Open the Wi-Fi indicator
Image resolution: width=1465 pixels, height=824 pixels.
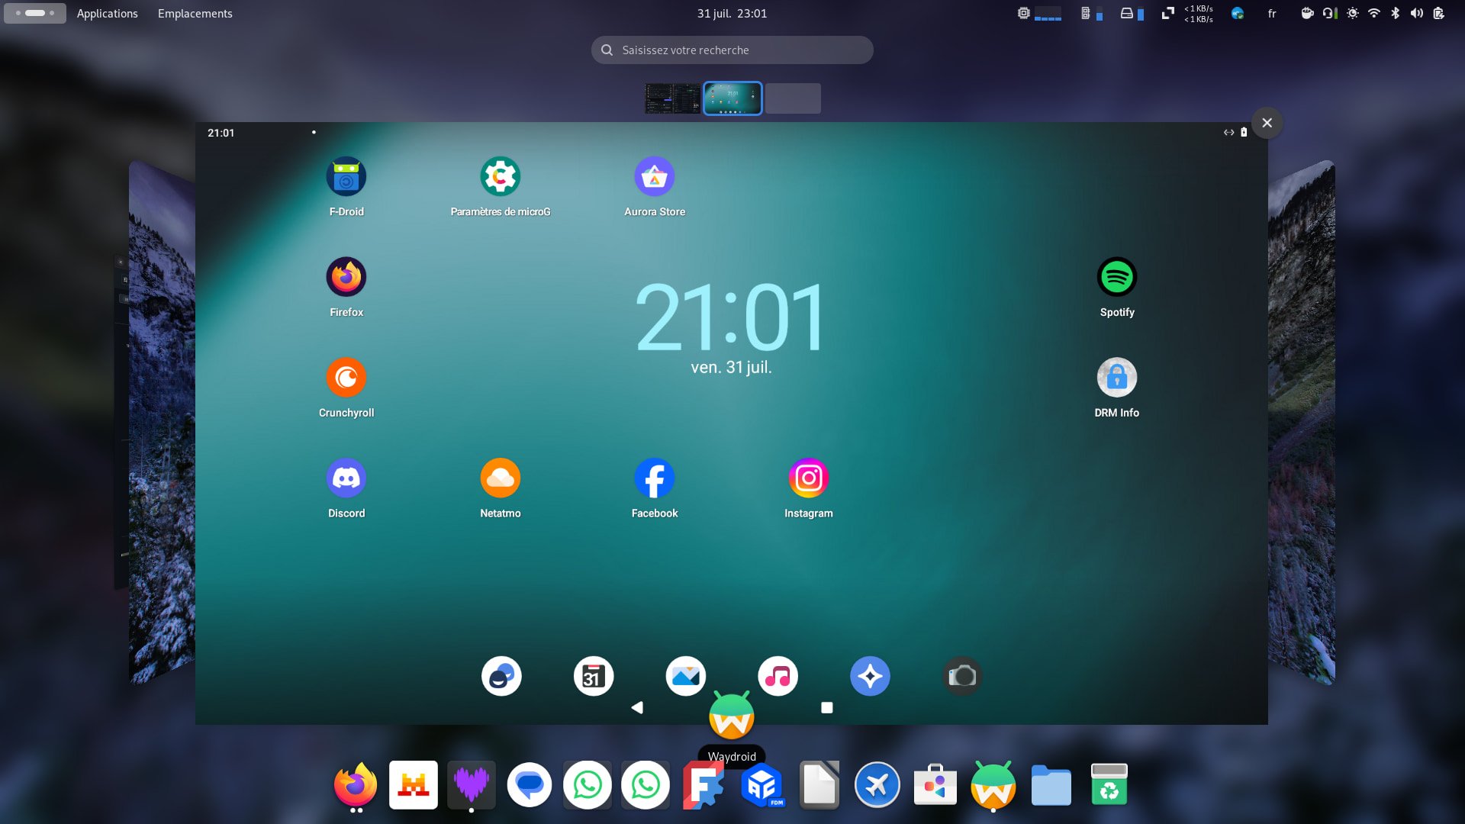pos(1374,14)
